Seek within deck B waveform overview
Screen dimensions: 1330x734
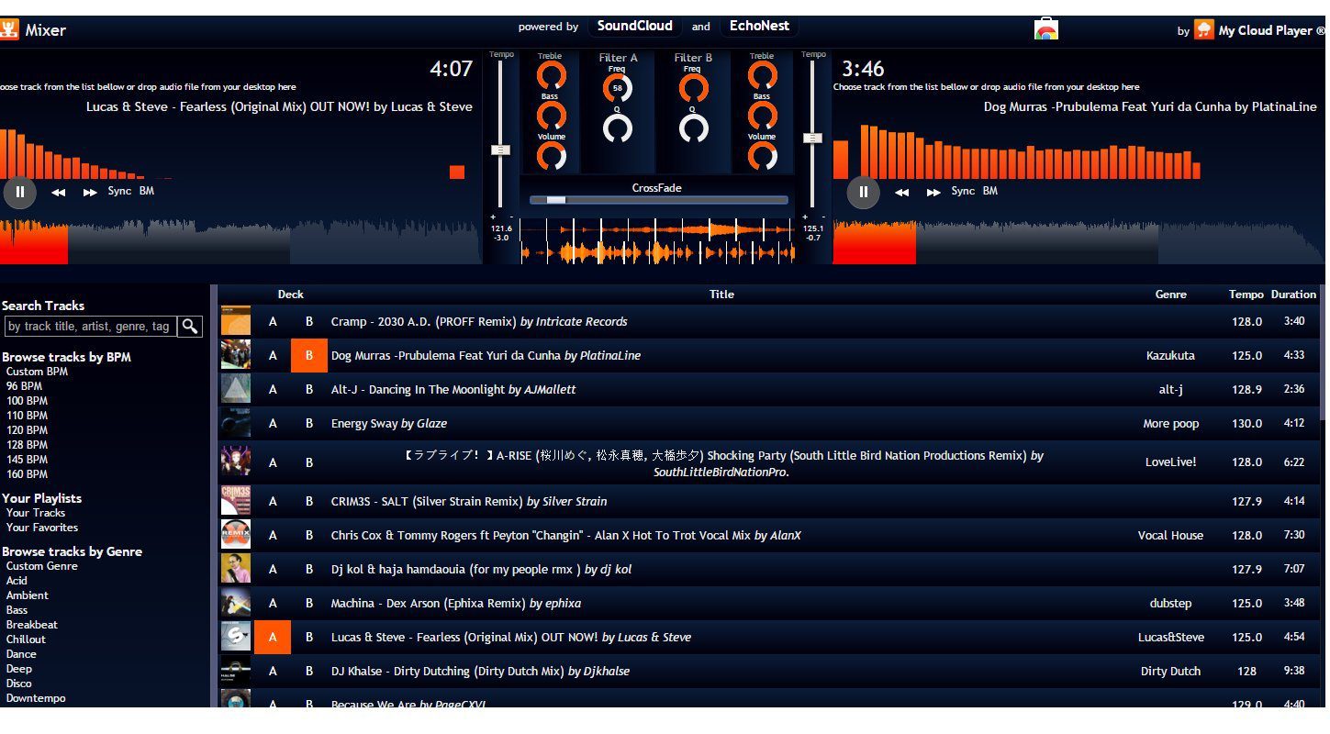pyautogui.click(x=1078, y=242)
